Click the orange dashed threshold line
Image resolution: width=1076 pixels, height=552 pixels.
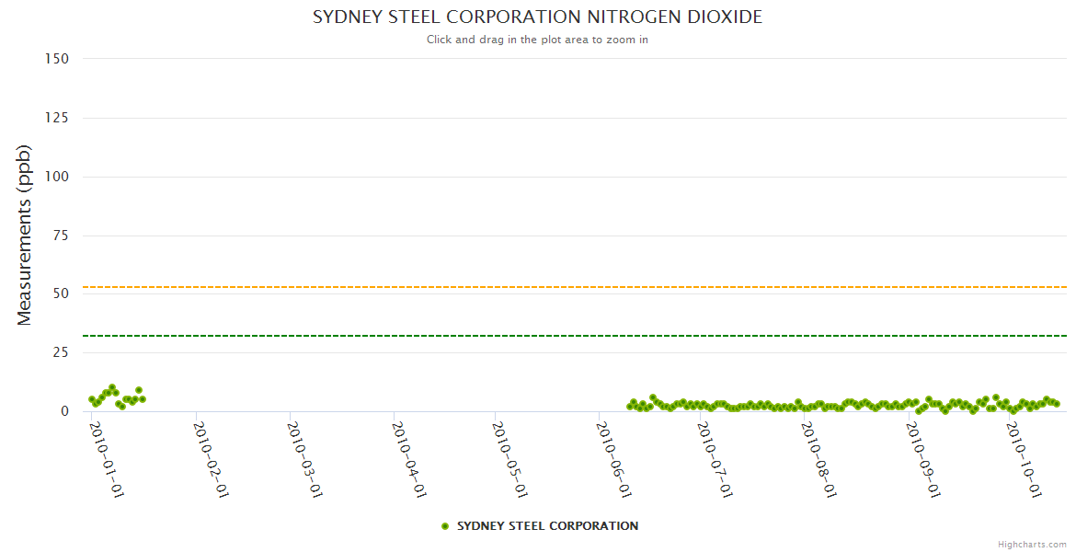click(x=552, y=287)
